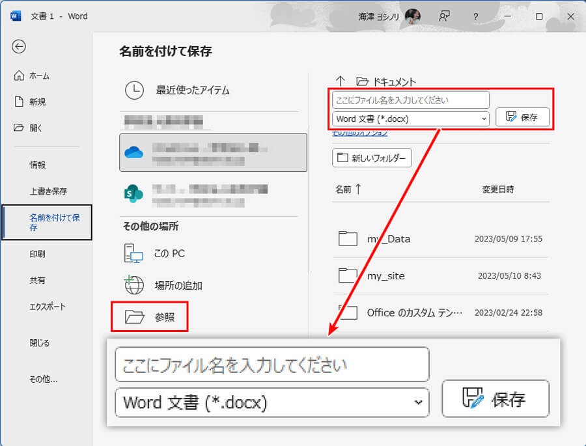586x446 pixels.
Task: Click the 保存 button in the save pane
Action: point(522,117)
